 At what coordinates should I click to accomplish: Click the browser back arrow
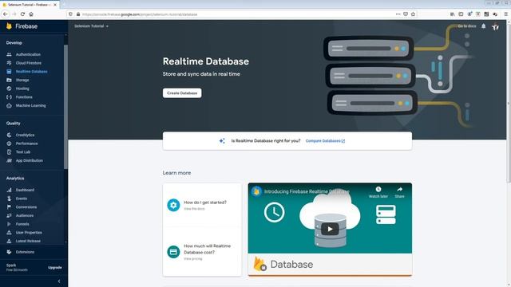(6, 14)
